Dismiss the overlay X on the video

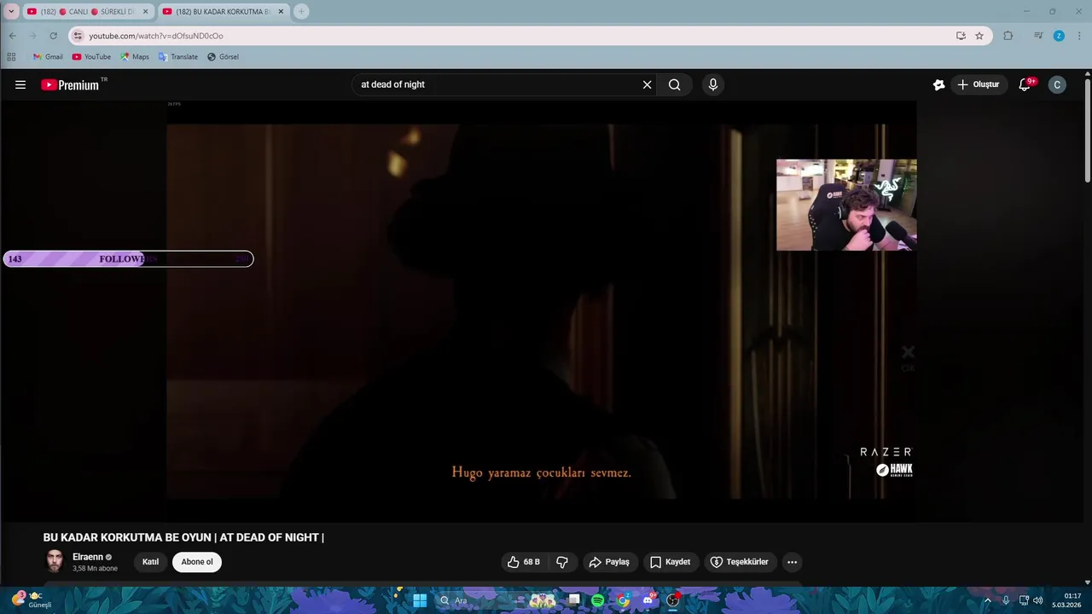coord(908,352)
